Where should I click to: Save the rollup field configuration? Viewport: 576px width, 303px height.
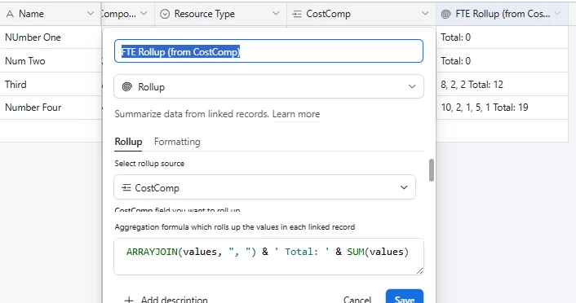(405, 297)
